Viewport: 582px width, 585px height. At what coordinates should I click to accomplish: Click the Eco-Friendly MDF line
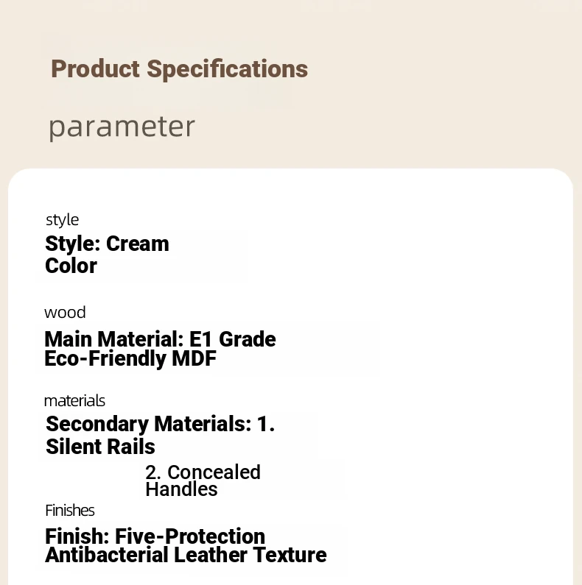pyautogui.click(x=130, y=358)
